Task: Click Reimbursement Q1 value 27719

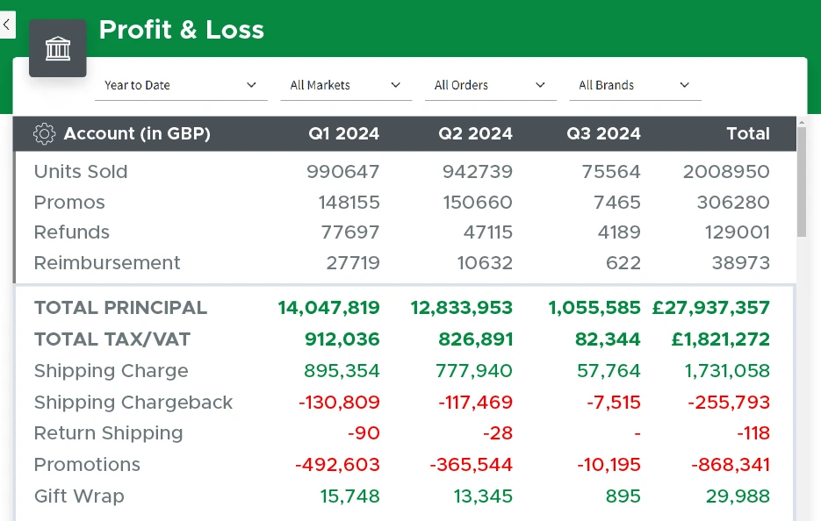Action: tap(353, 262)
